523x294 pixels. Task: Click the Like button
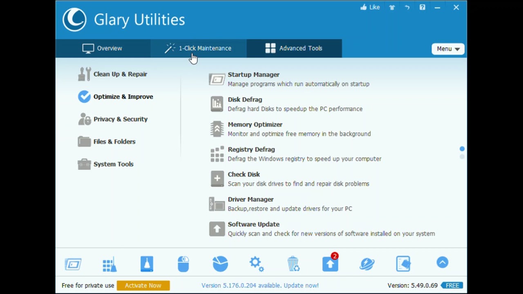click(x=370, y=7)
